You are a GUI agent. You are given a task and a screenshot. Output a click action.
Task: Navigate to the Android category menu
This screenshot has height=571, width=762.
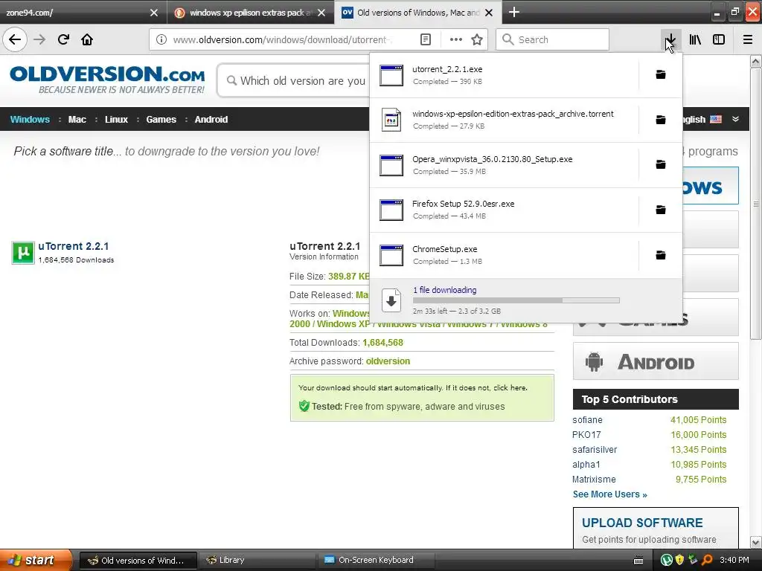pyautogui.click(x=211, y=120)
